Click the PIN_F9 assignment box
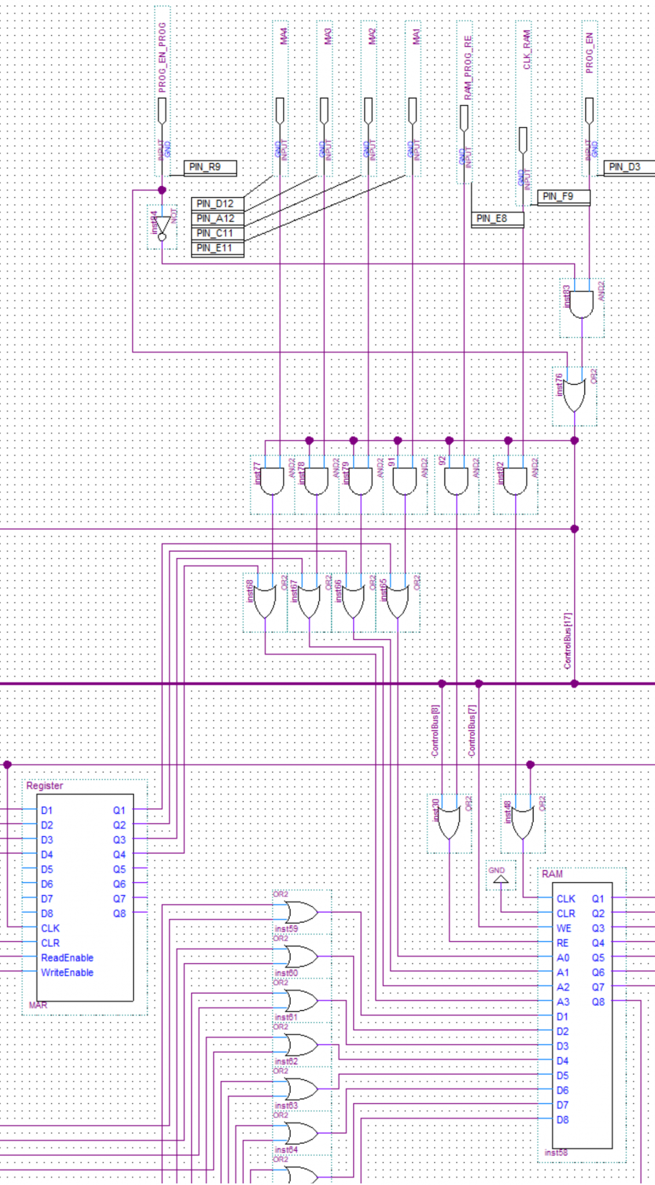The width and height of the screenshot is (655, 1185). [x=564, y=197]
